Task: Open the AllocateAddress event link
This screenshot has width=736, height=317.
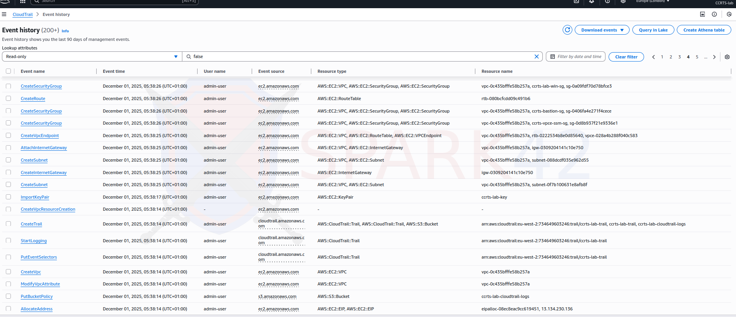Action: click(37, 309)
